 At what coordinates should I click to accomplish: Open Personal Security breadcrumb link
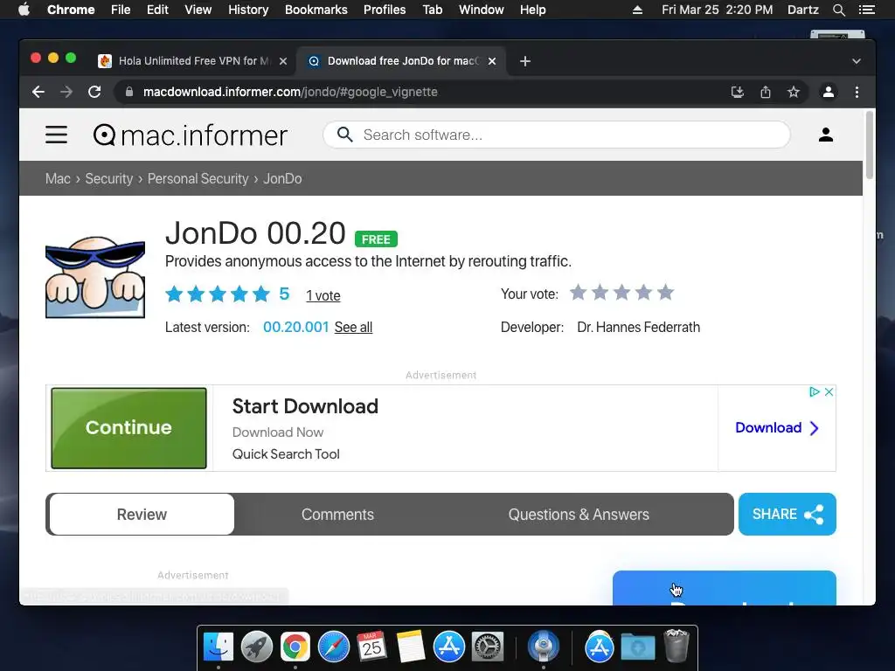[x=198, y=178]
